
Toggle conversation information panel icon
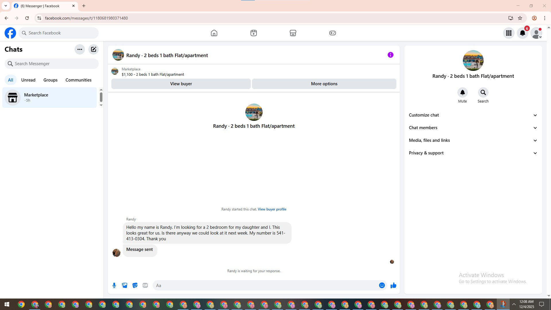point(390,55)
